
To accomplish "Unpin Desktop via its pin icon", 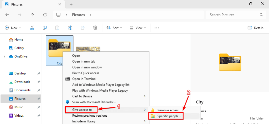I will [x=39, y=73].
